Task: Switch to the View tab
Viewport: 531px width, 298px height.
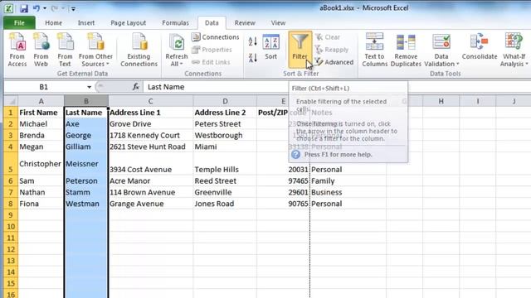Action: click(278, 23)
